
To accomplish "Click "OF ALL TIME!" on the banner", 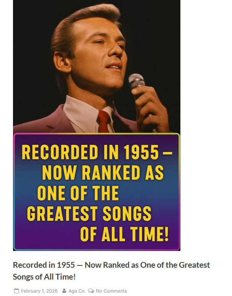I will (x=125, y=234).
